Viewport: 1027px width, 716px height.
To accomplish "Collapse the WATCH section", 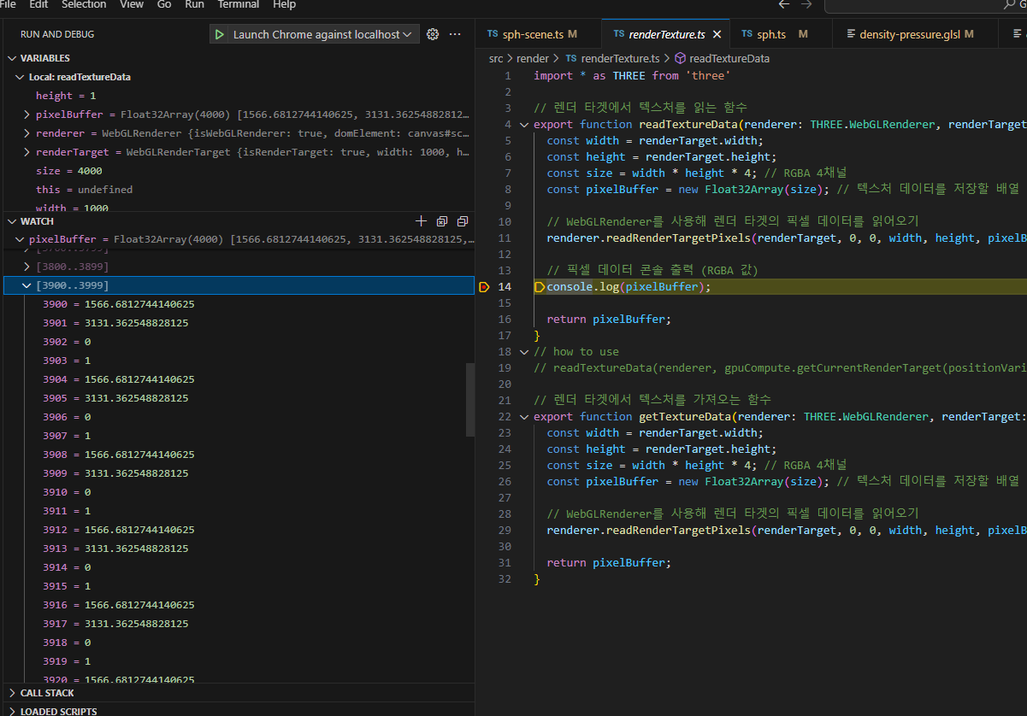I will click(13, 221).
